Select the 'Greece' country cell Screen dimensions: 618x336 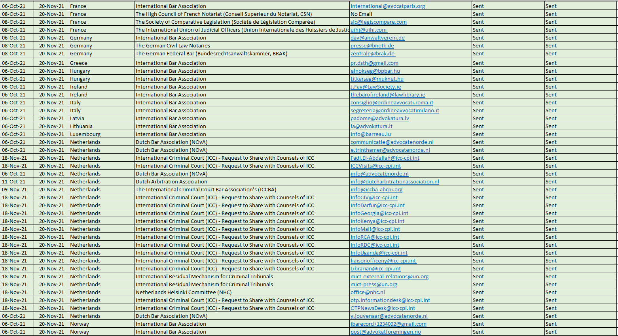(102, 63)
